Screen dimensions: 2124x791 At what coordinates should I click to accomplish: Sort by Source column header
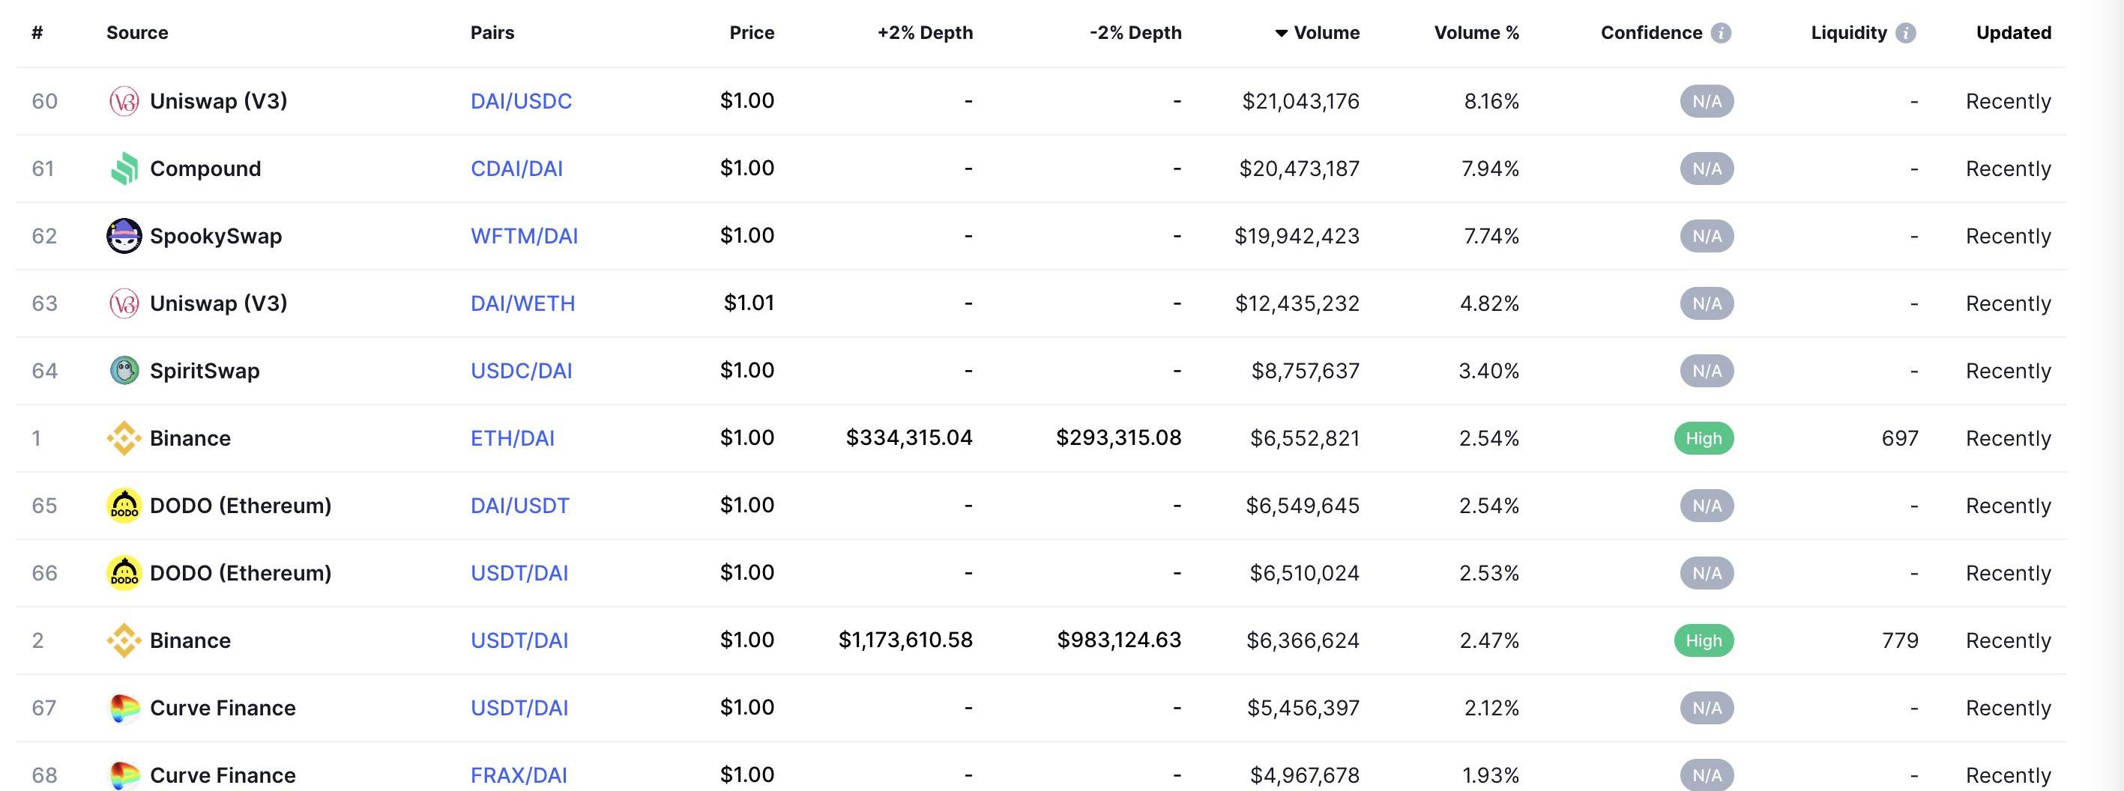pos(137,33)
